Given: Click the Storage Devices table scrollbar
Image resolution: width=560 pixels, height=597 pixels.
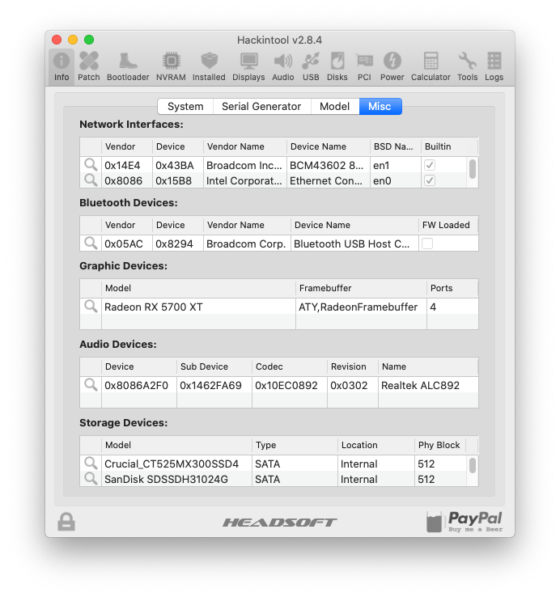Looking at the screenshot, I should click(473, 465).
